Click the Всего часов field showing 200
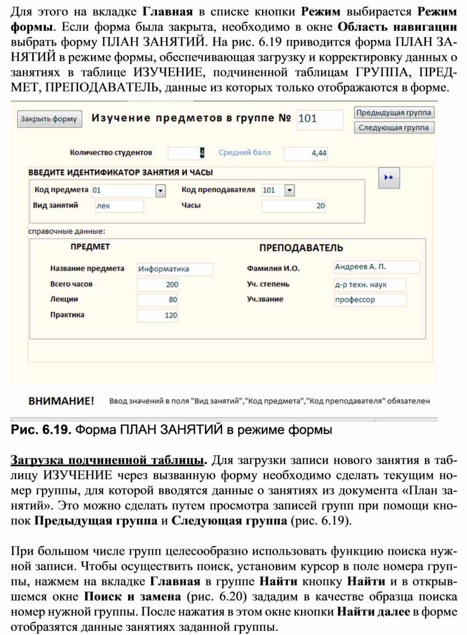Screen dimensions: 467x635 point(158,285)
